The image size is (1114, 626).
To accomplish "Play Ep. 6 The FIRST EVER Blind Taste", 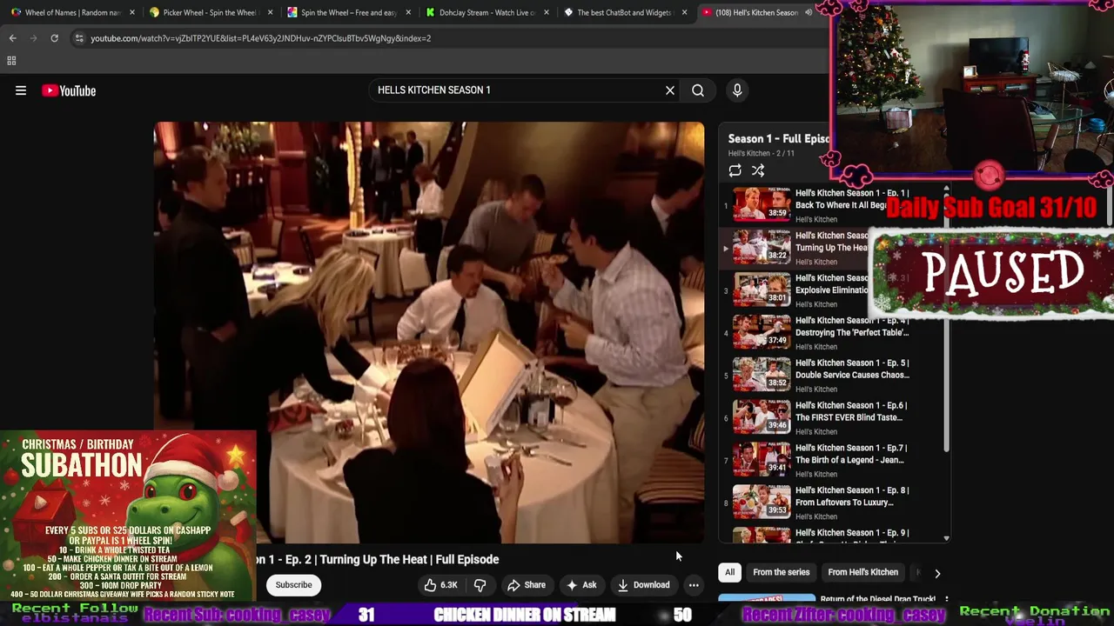I will coord(831,418).
